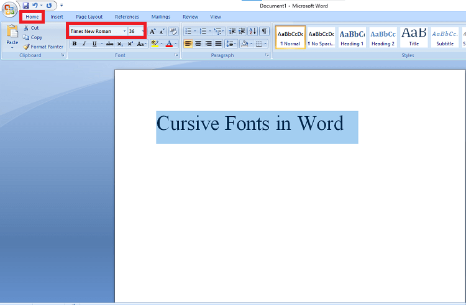
Task: Apply red font color
Action: [x=169, y=43]
